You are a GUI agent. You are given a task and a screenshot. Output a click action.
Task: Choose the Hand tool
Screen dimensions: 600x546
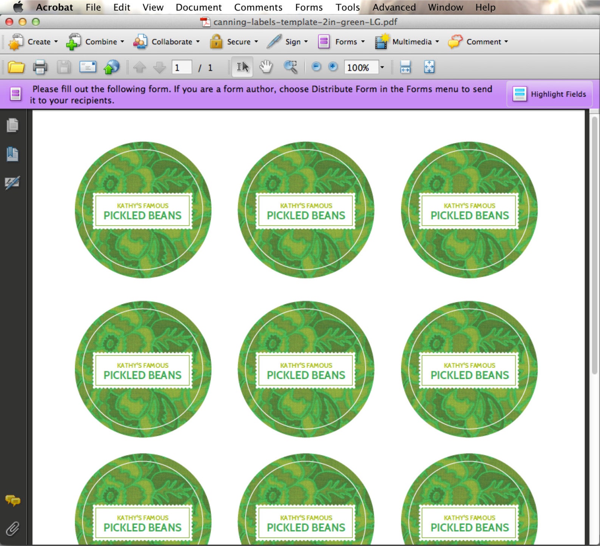click(x=266, y=67)
